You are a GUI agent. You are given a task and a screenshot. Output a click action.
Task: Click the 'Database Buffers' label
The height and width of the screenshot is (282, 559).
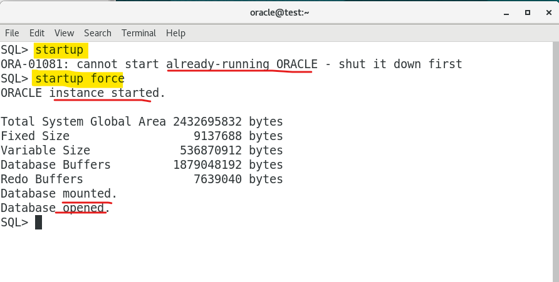pyautogui.click(x=56, y=164)
